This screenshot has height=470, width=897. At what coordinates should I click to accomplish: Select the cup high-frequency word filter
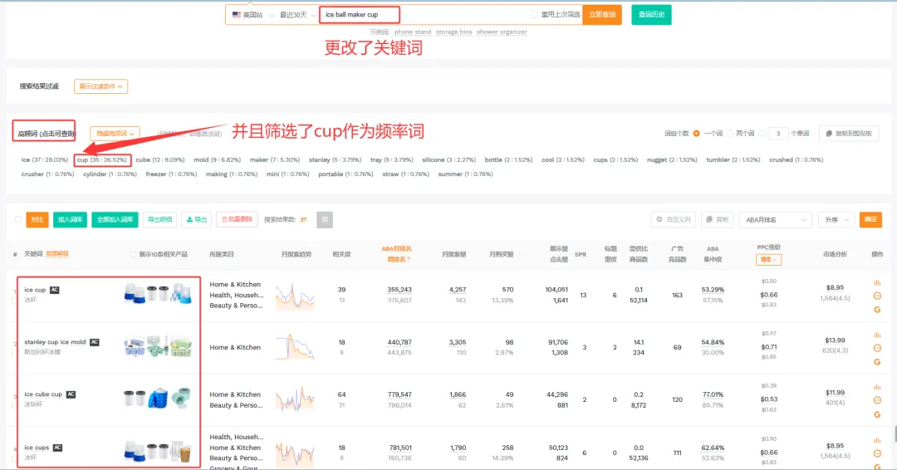[x=102, y=159]
